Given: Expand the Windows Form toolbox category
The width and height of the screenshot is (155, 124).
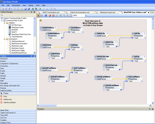Looking at the screenshot, I should click(18, 122).
